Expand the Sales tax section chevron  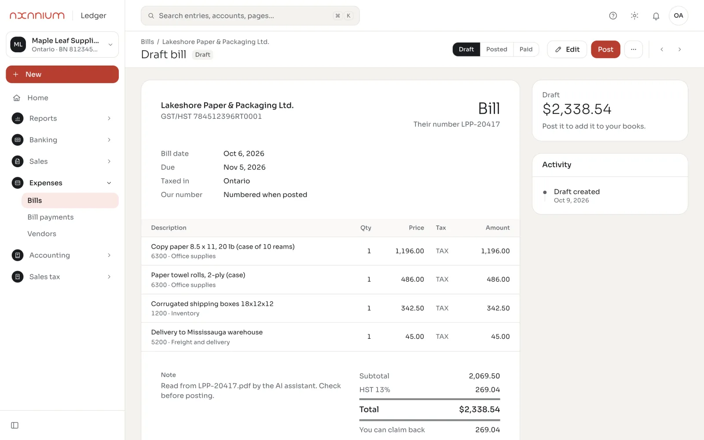point(109,277)
